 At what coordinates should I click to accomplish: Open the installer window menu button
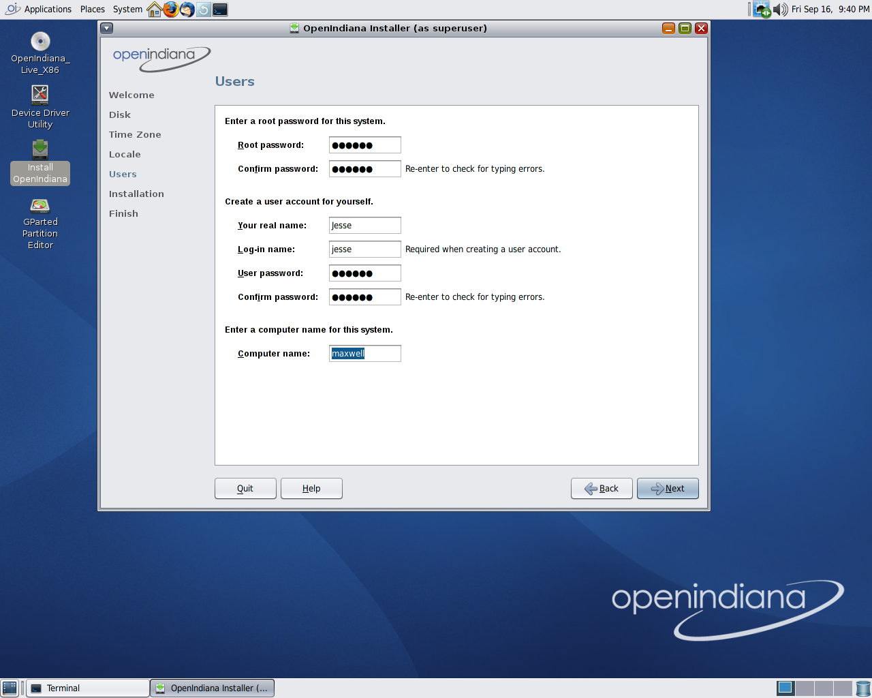(107, 28)
